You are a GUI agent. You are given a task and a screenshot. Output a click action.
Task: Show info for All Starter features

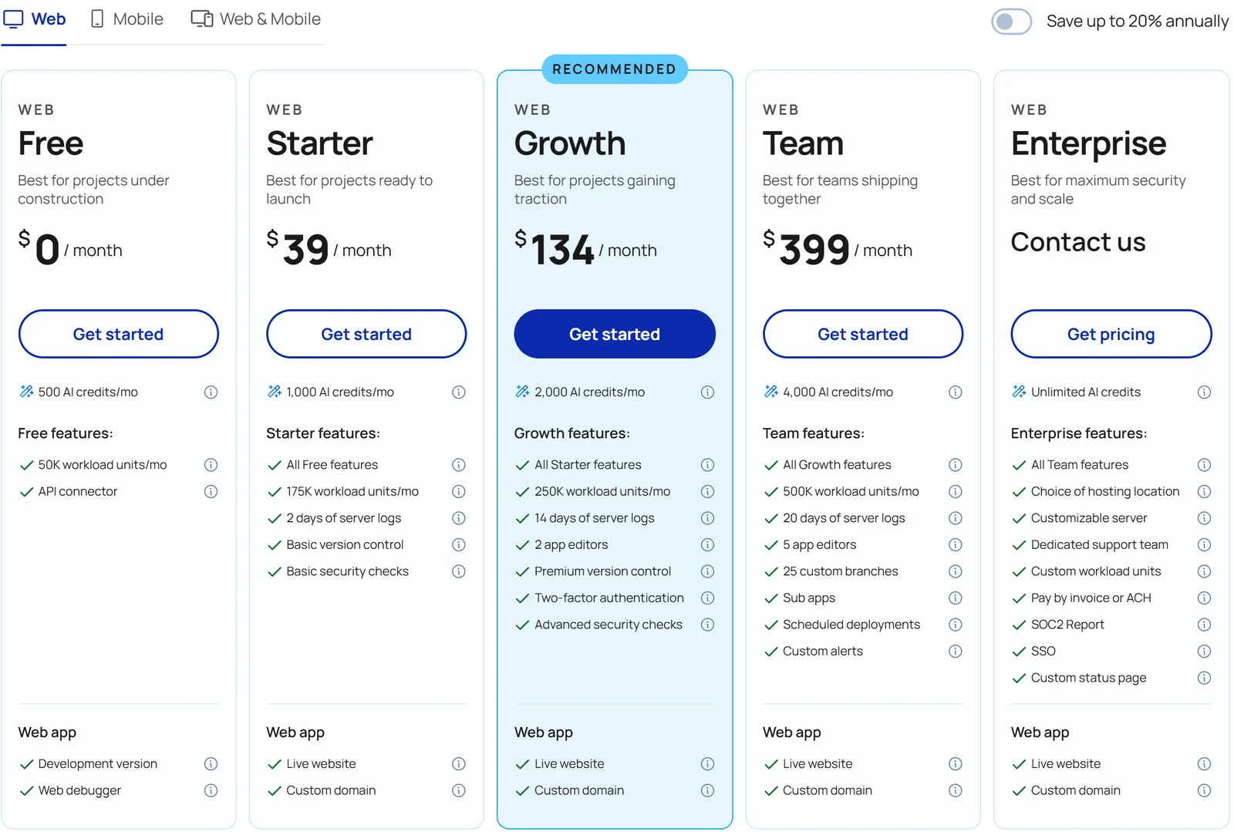pos(707,465)
